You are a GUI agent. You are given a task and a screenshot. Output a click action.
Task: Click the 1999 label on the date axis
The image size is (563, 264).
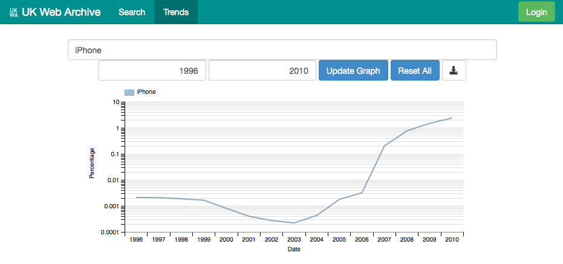pos(204,240)
